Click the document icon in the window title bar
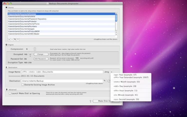The width and height of the screenshot is (187, 117). (x=48, y=3)
